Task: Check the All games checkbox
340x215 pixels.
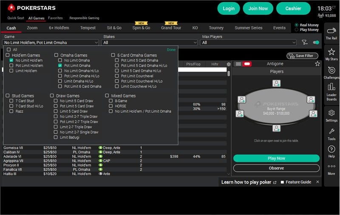Action: (8, 50)
